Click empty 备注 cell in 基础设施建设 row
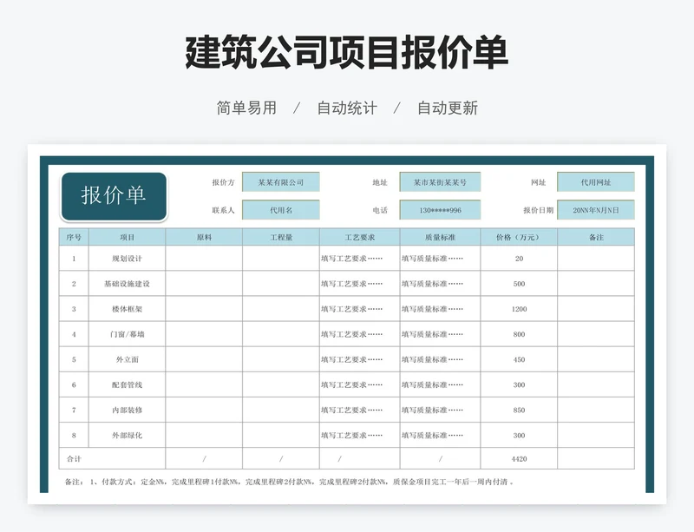This screenshot has width=694, height=532. 596,284
